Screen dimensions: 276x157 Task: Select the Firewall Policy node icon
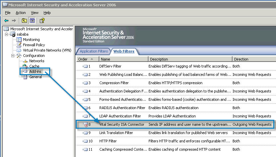(19, 45)
